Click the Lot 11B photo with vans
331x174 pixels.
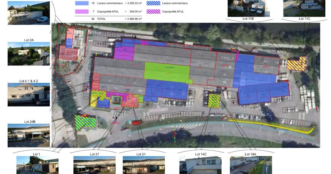click(249, 8)
